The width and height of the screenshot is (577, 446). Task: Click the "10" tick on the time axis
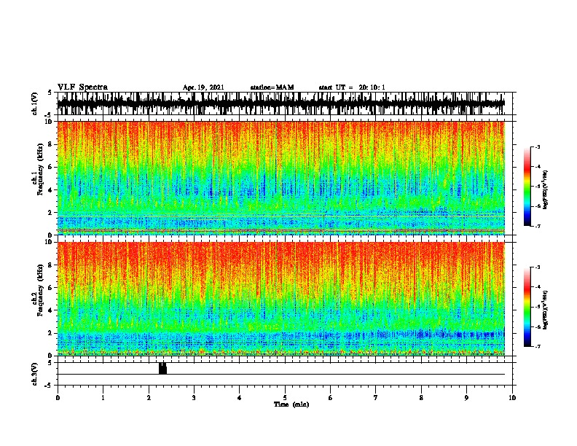point(512,398)
